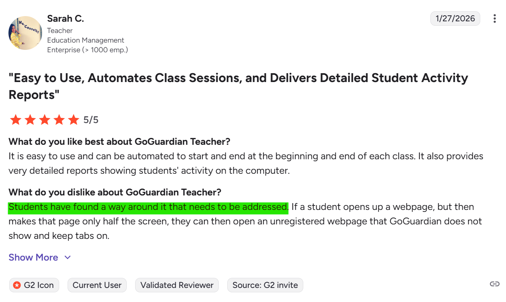Click the Source: G2 invite tag
The width and height of the screenshot is (506, 302).
(x=265, y=285)
